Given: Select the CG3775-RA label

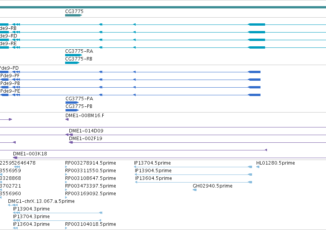Looking at the screenshot, I should (79, 51).
